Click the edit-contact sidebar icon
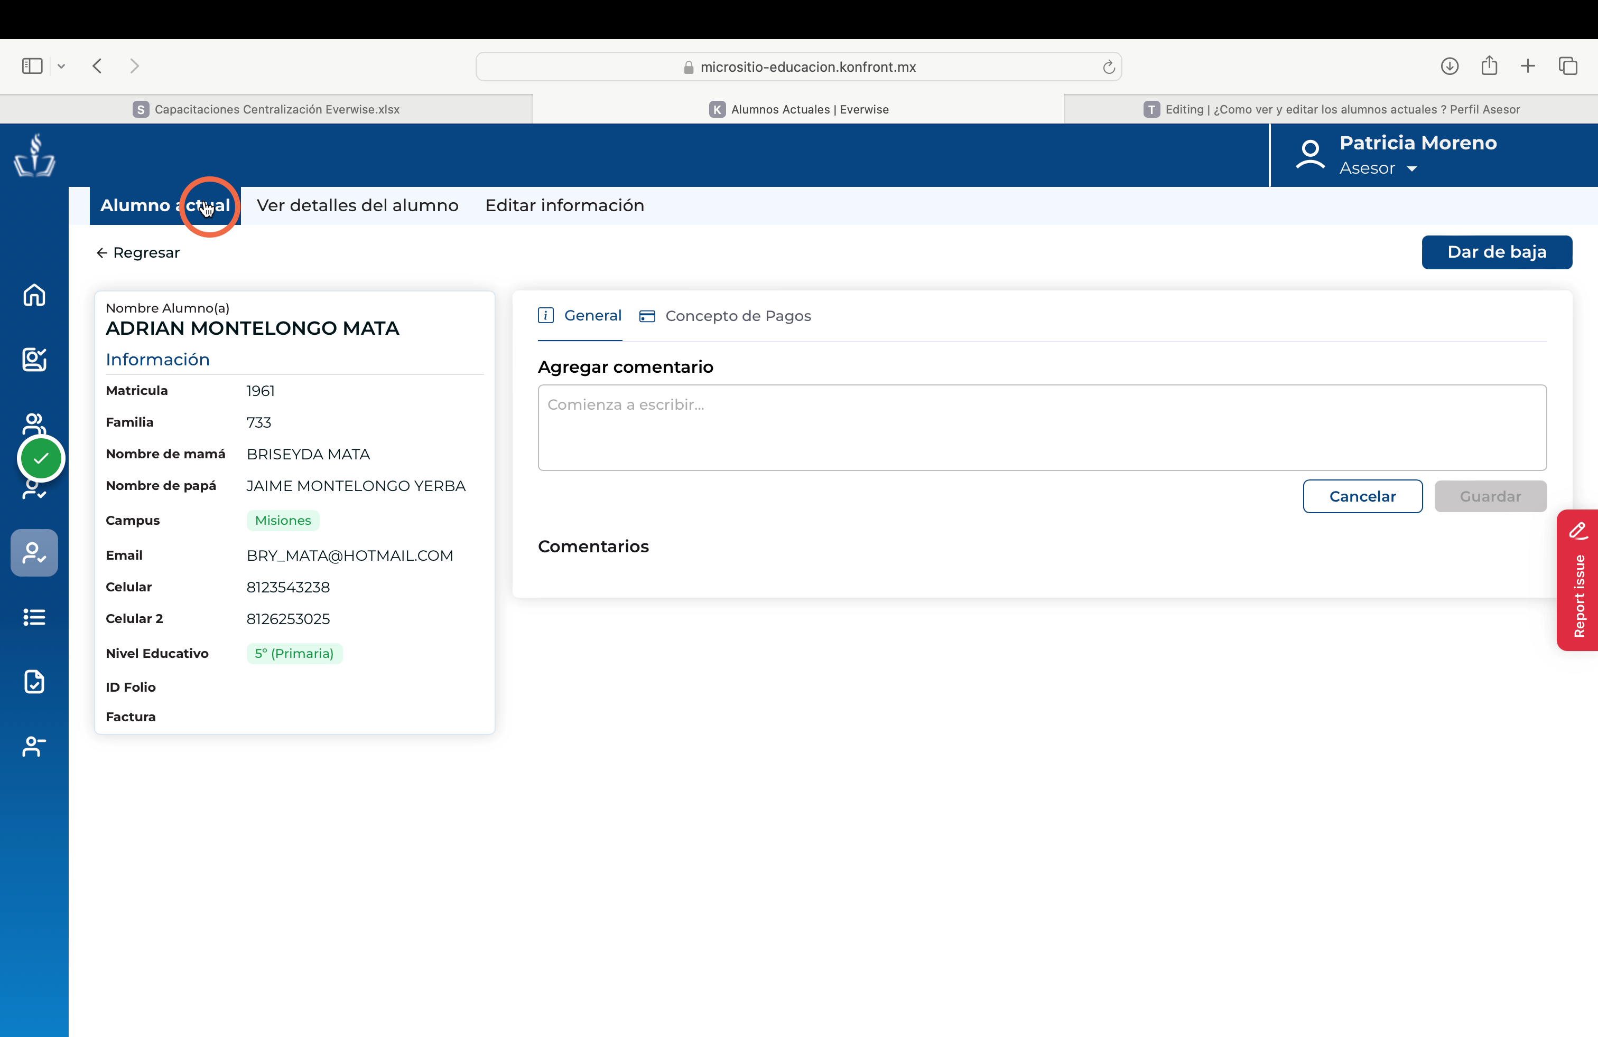The height and width of the screenshot is (1037, 1598). tap(34, 360)
